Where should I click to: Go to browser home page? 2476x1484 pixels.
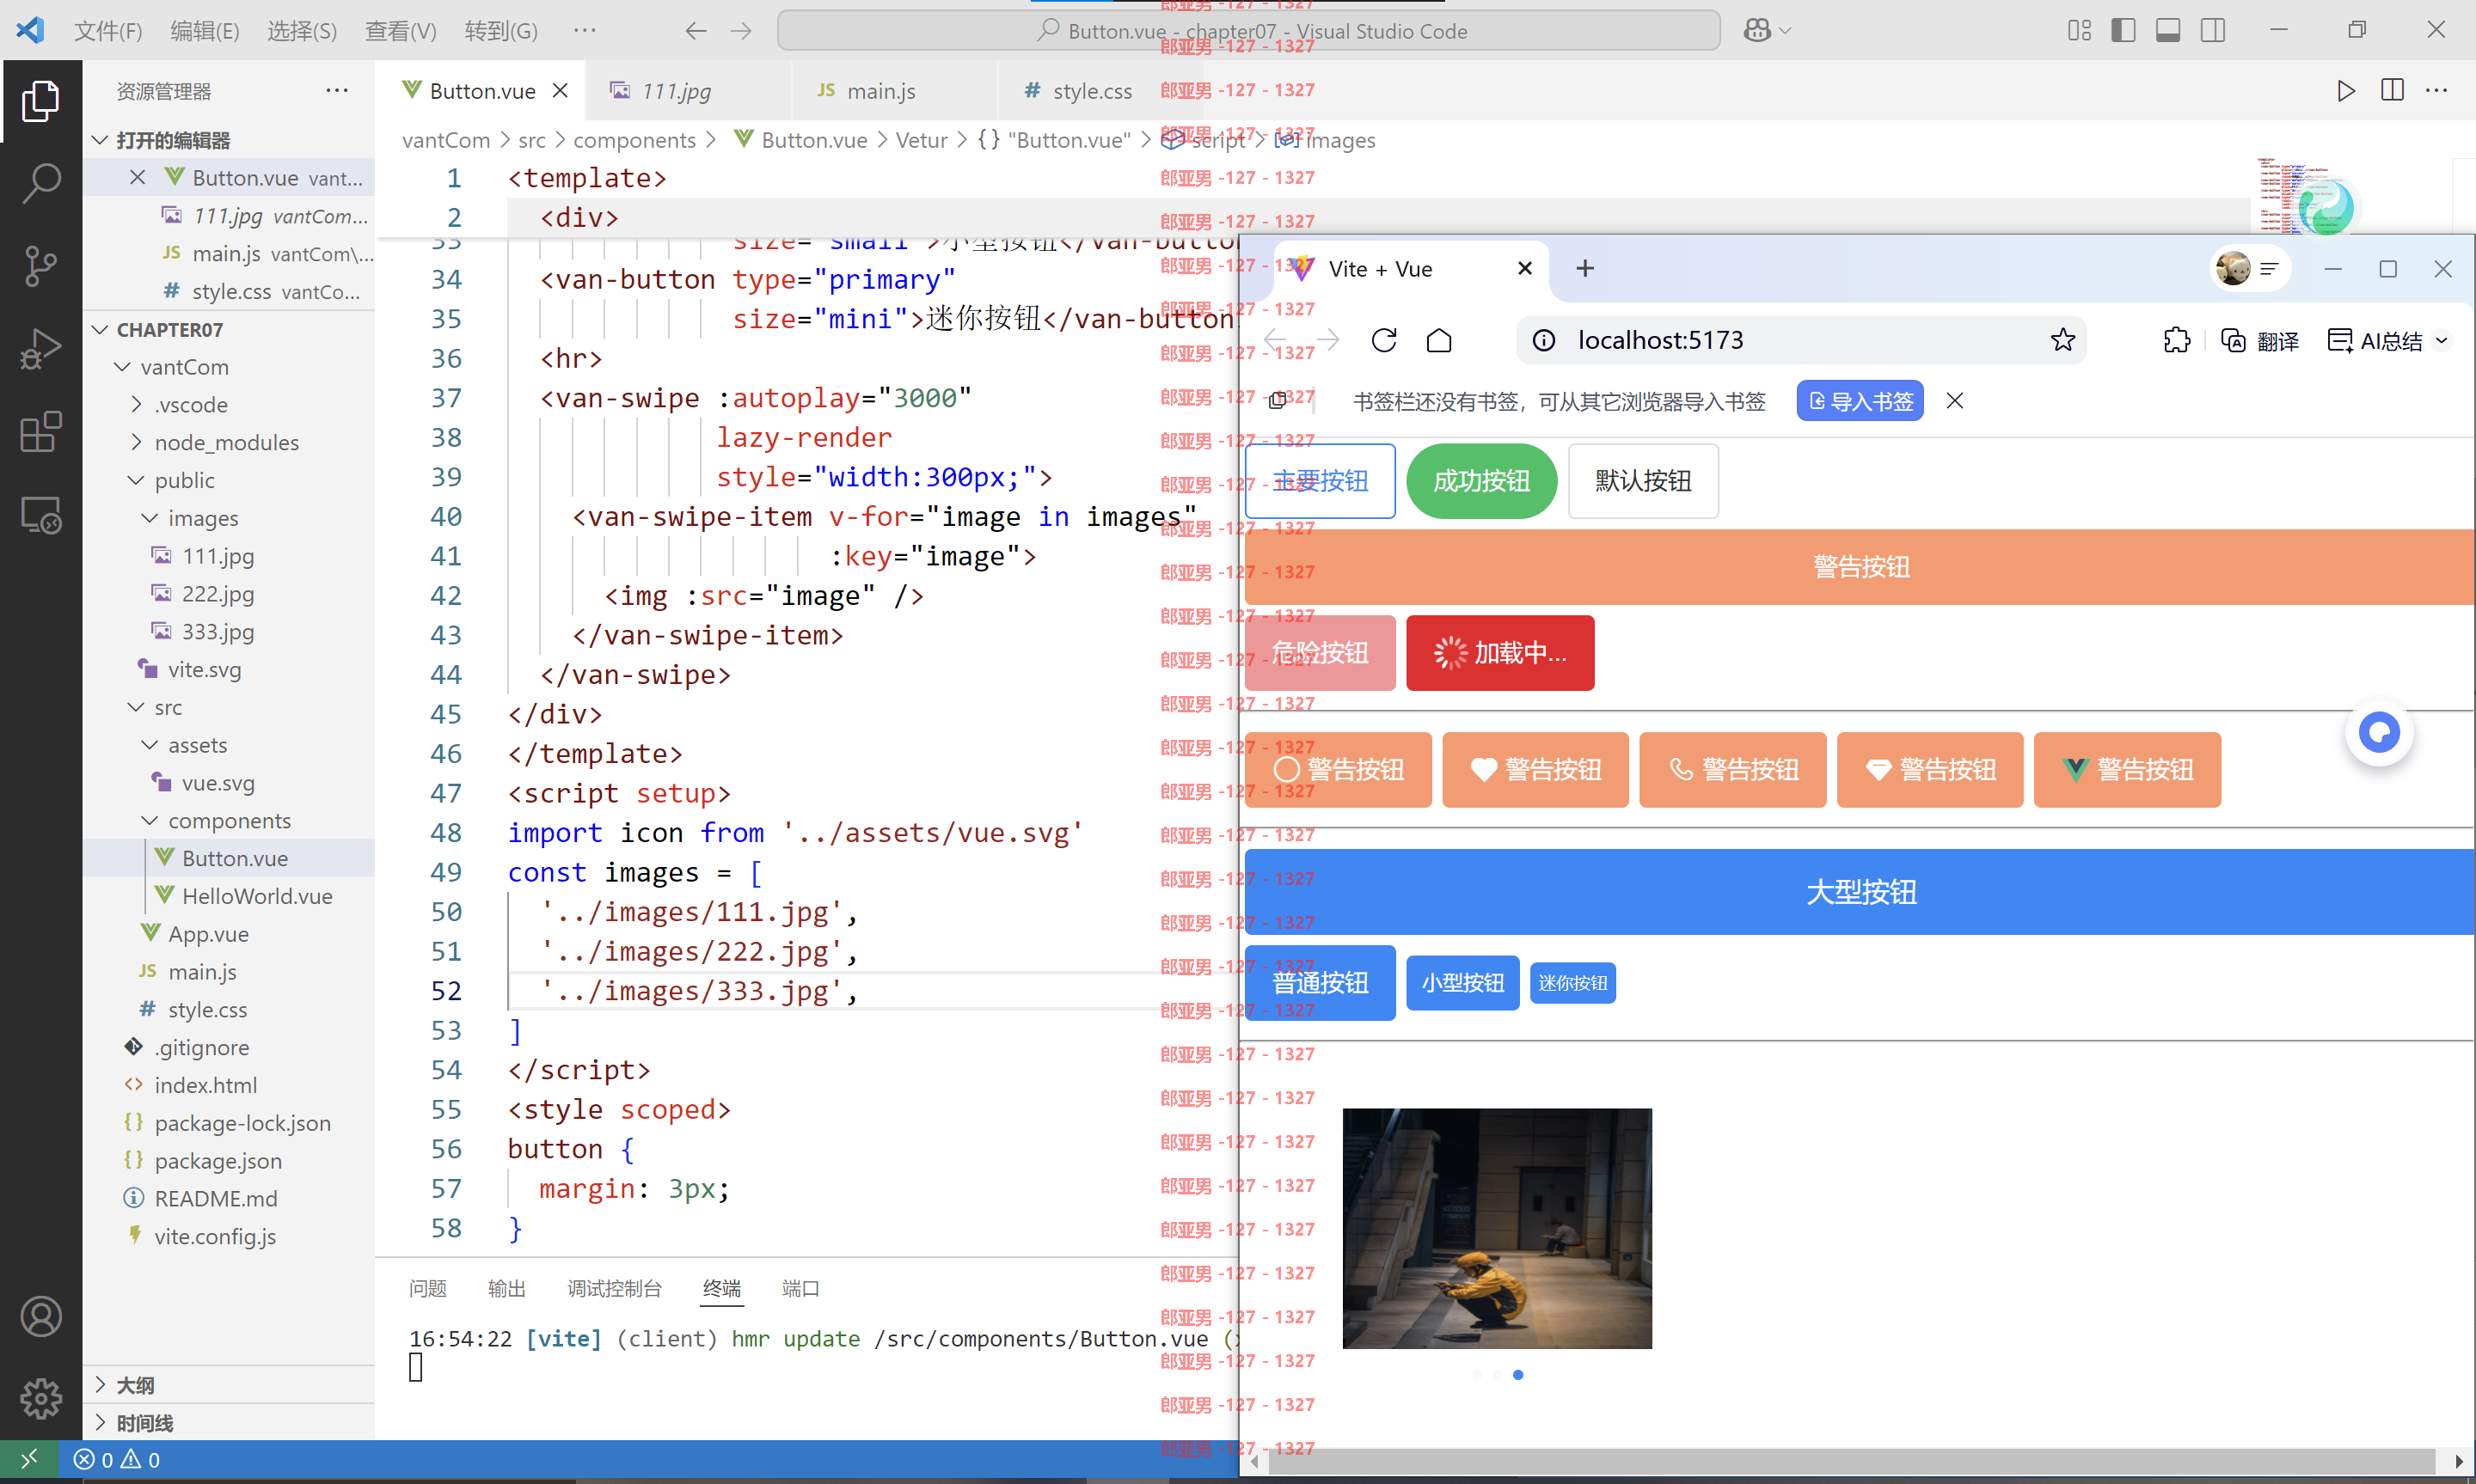pos(1438,341)
